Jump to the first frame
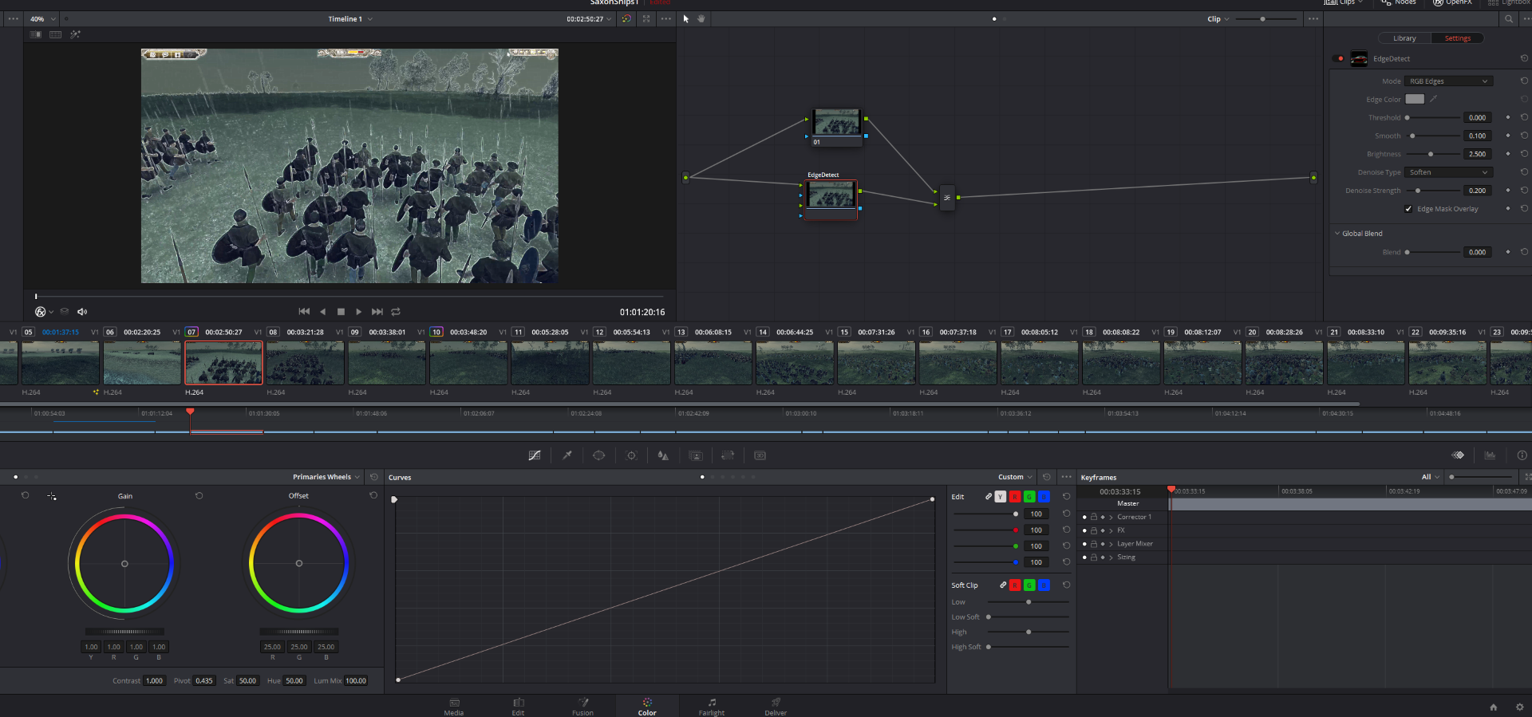 click(304, 312)
